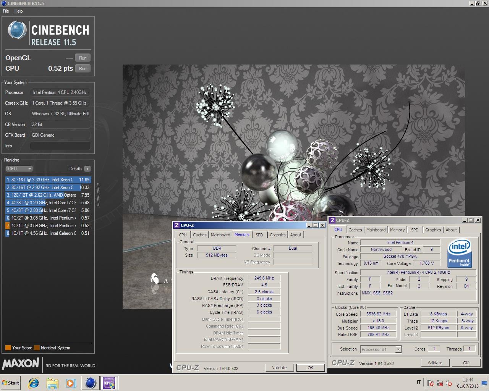Click Validate in Memory CPU-Z window
The width and height of the screenshot is (489, 391).
(x=279, y=368)
